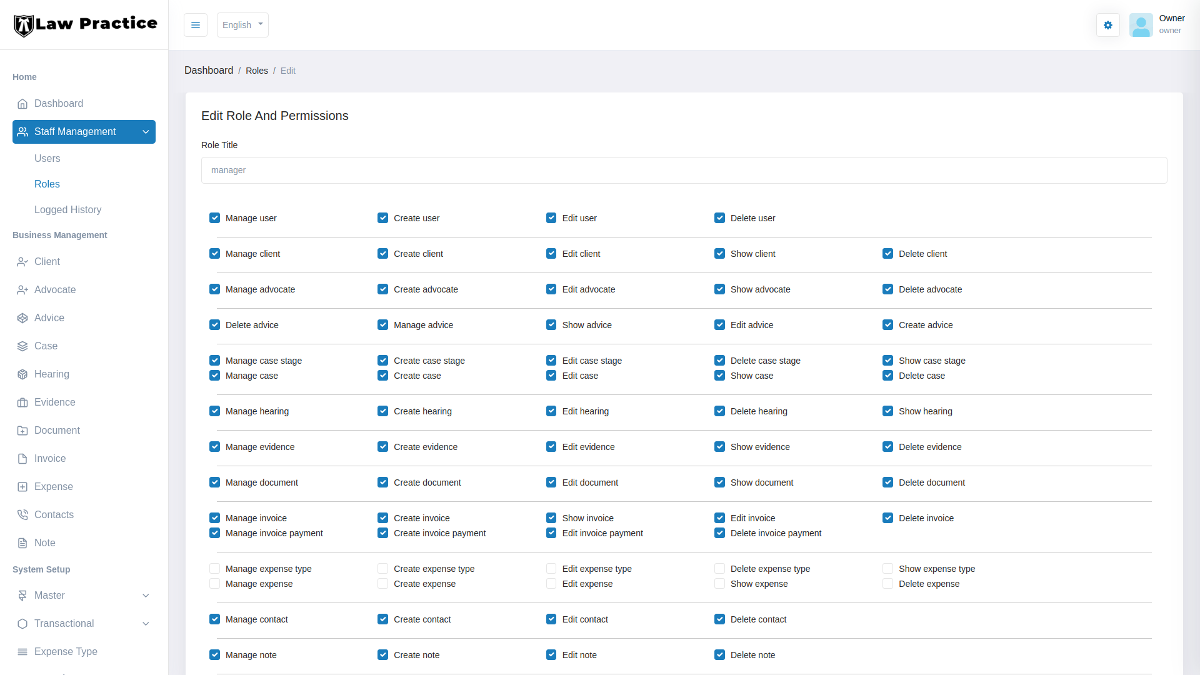The width and height of the screenshot is (1200, 675).
Task: Click the hamburger menu toggle icon
Action: pos(196,25)
